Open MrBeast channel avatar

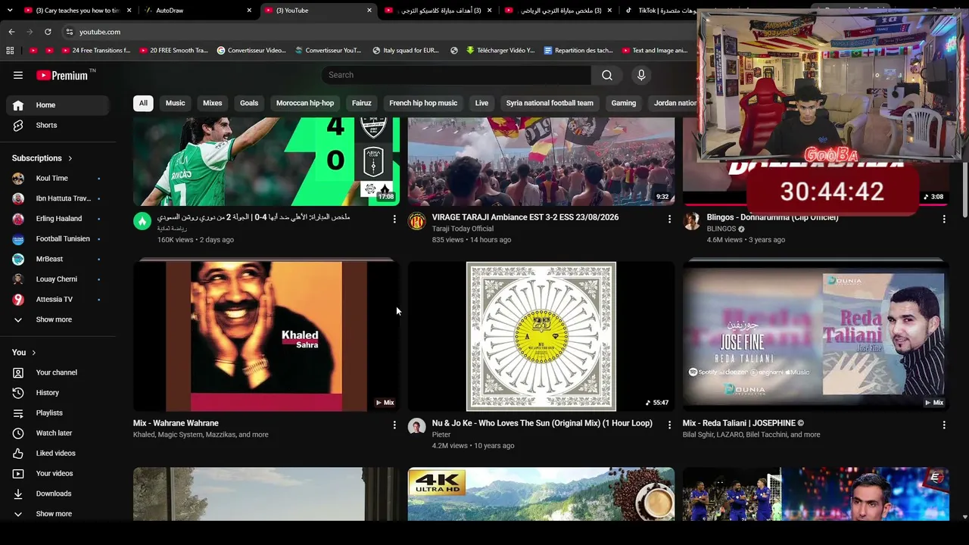click(18, 259)
